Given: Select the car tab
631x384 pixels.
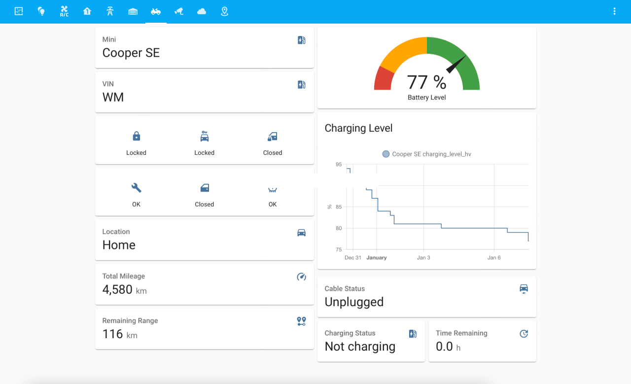Looking at the screenshot, I should [156, 11].
